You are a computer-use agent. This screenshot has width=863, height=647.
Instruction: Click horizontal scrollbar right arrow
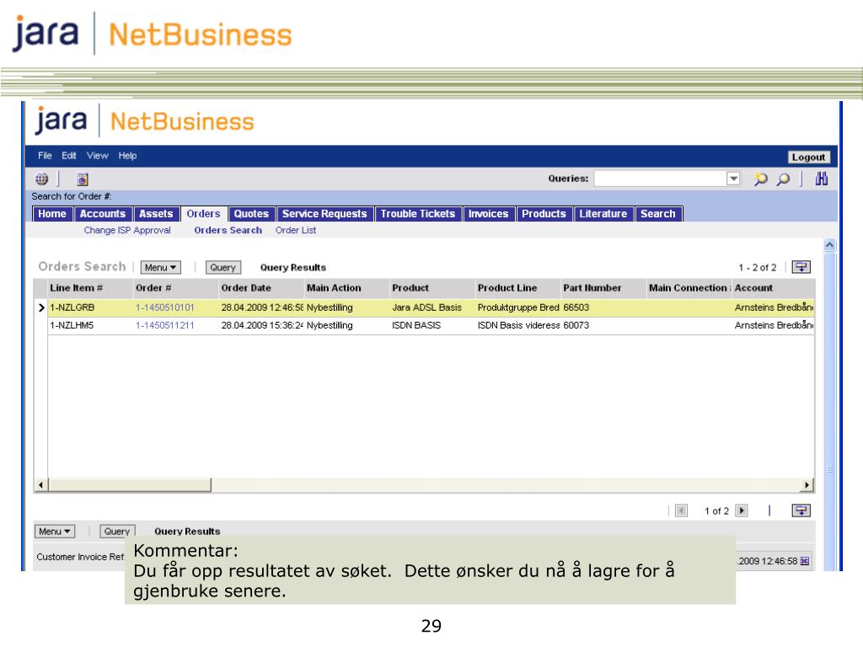807,484
